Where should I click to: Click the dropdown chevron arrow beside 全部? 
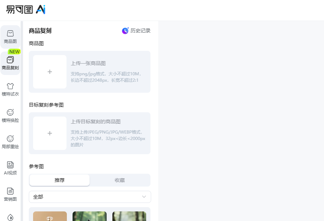[144, 197]
